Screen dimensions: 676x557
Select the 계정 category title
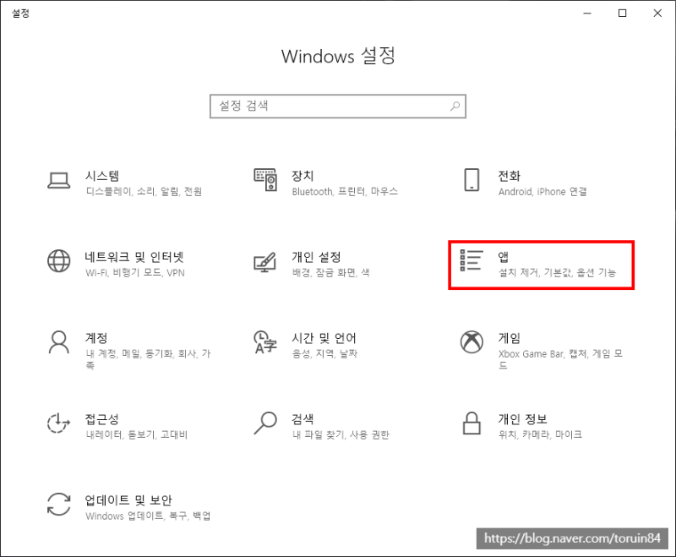pos(96,338)
